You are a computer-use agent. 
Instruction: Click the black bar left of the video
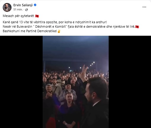click(21, 82)
